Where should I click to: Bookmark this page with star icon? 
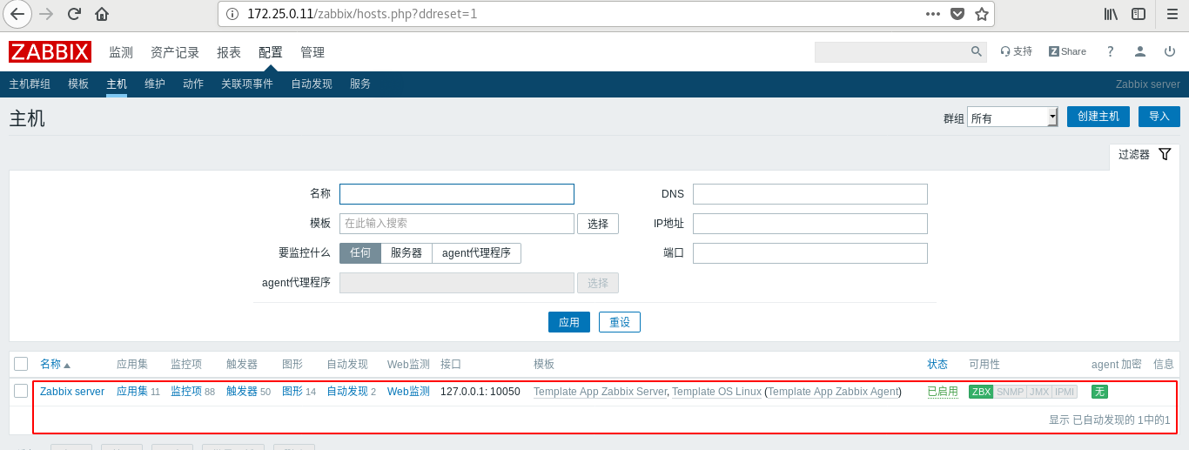pos(982,14)
